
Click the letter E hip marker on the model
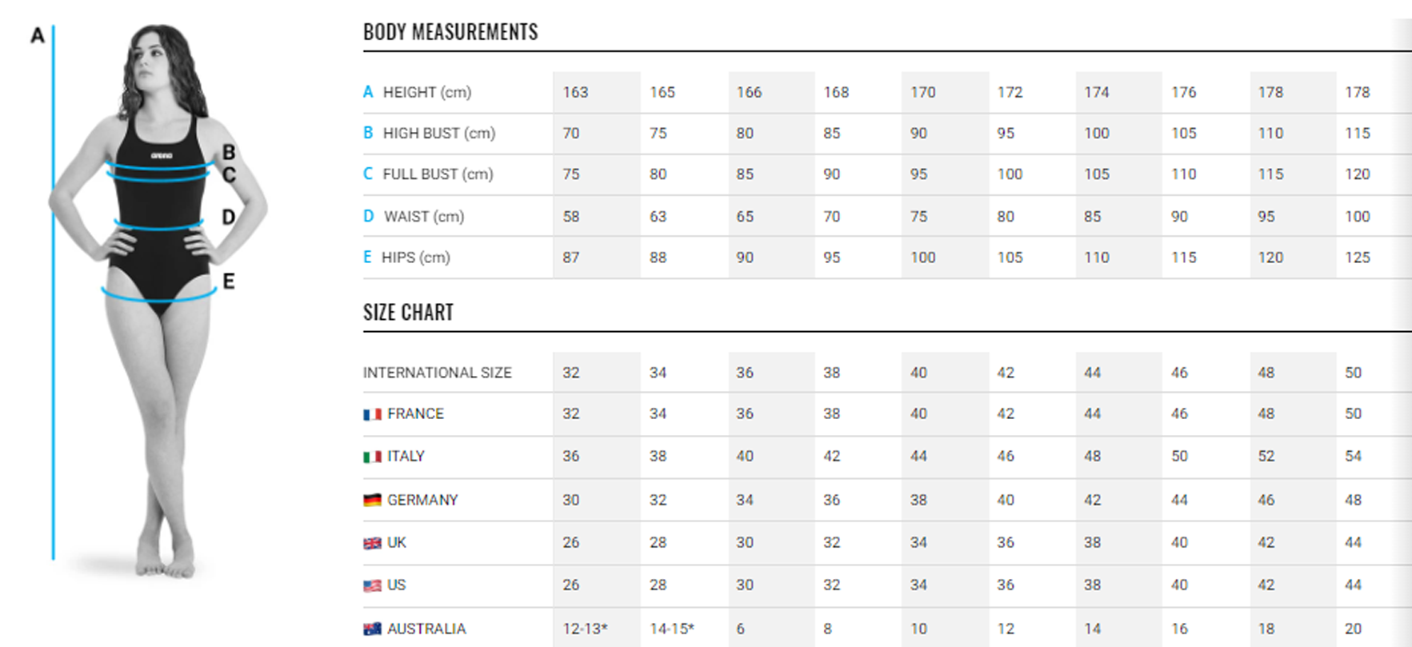(229, 282)
